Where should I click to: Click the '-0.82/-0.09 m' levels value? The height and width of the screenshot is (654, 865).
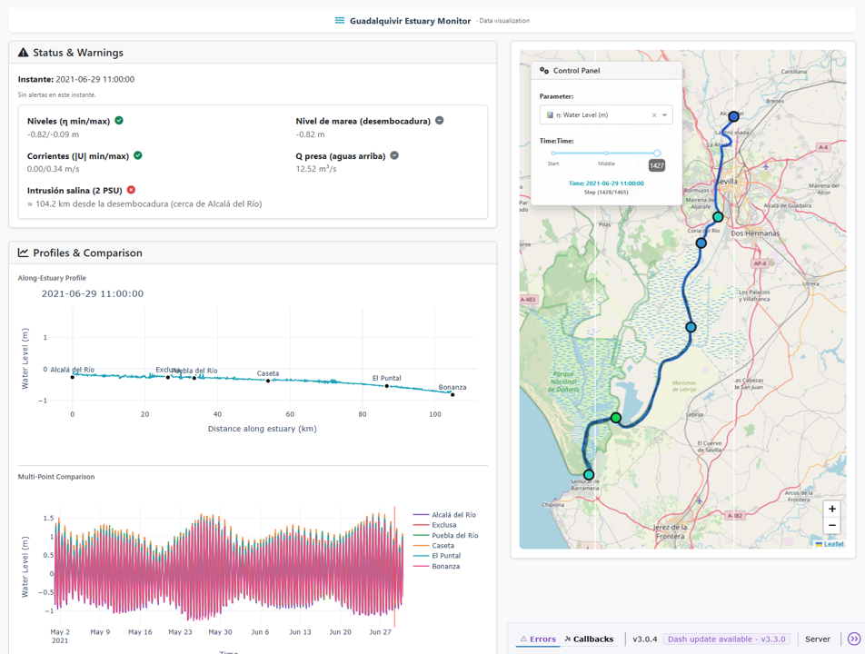pos(53,134)
